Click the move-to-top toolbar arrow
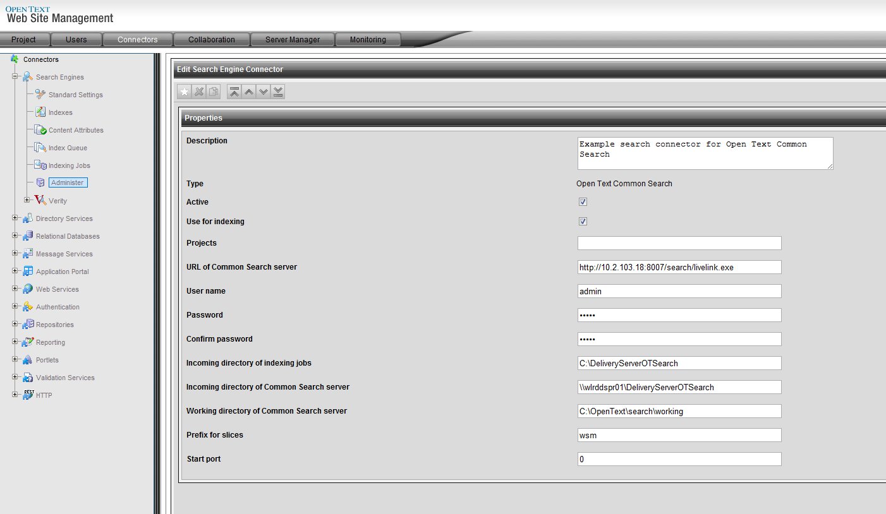This screenshot has height=514, width=886. tap(234, 92)
